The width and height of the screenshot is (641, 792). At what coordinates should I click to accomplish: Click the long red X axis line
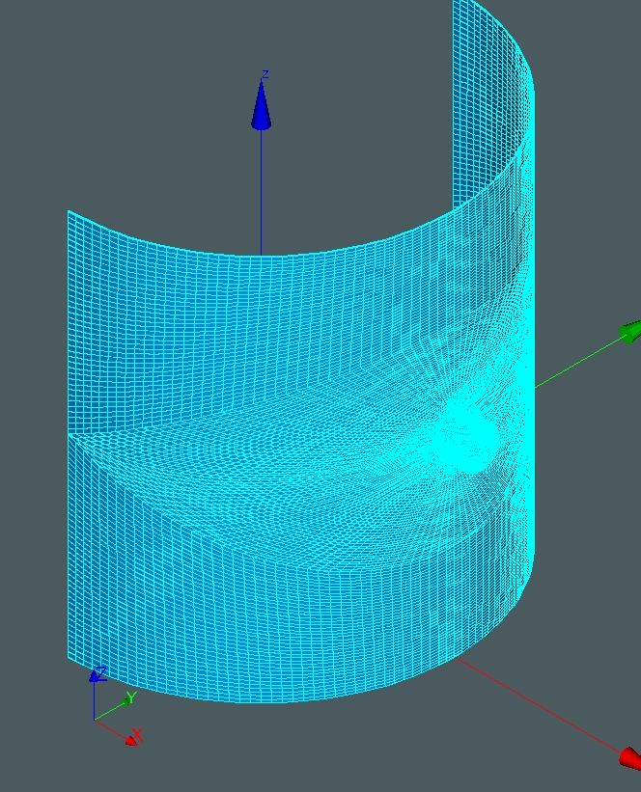[538, 704]
